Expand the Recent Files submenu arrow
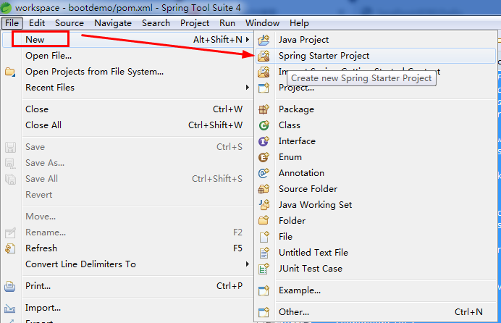Viewport: 501px width, 323px height. coord(248,87)
